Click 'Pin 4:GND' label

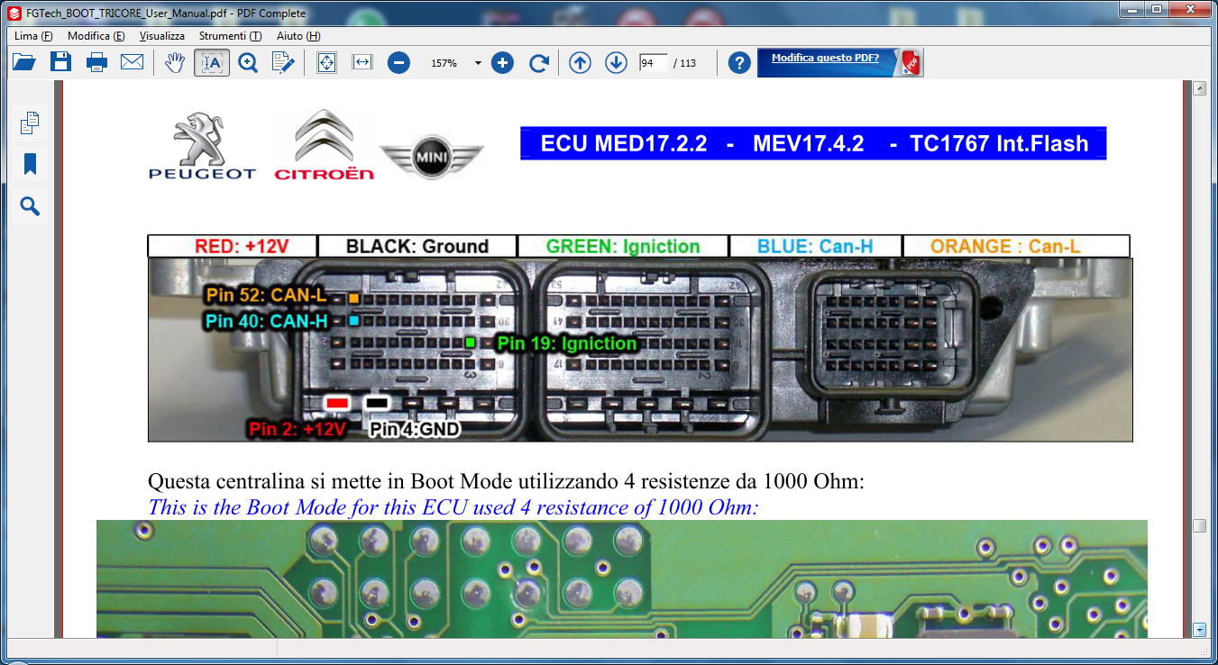click(x=415, y=430)
